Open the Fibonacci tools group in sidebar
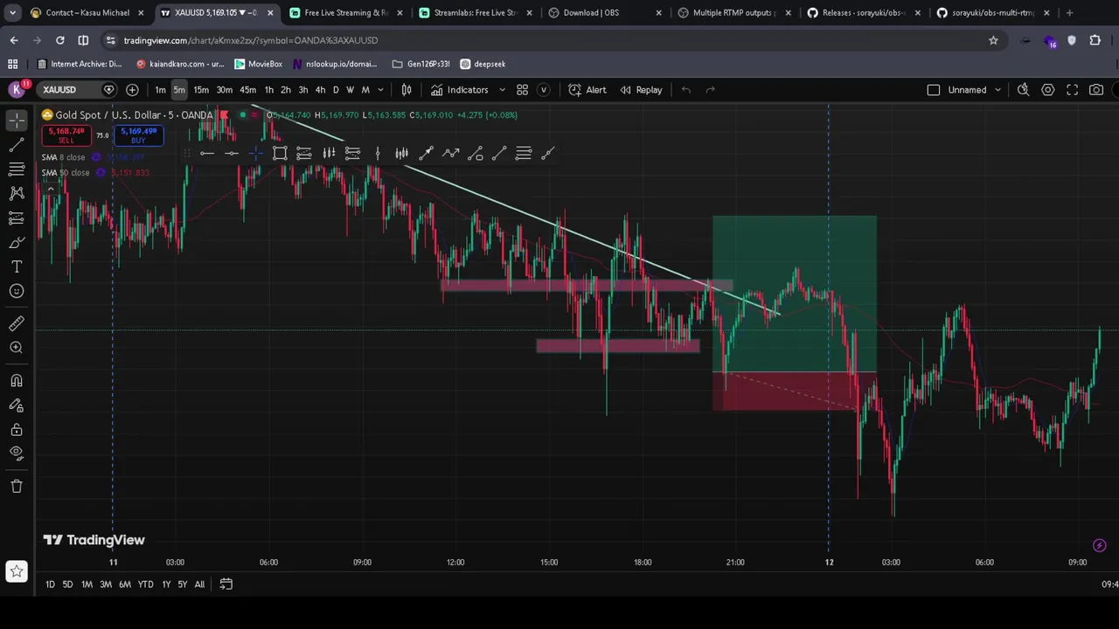1119x629 pixels. pyautogui.click(x=17, y=169)
